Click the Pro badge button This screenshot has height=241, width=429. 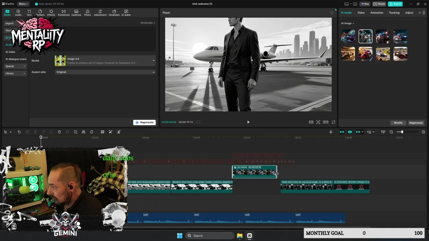pos(365,4)
